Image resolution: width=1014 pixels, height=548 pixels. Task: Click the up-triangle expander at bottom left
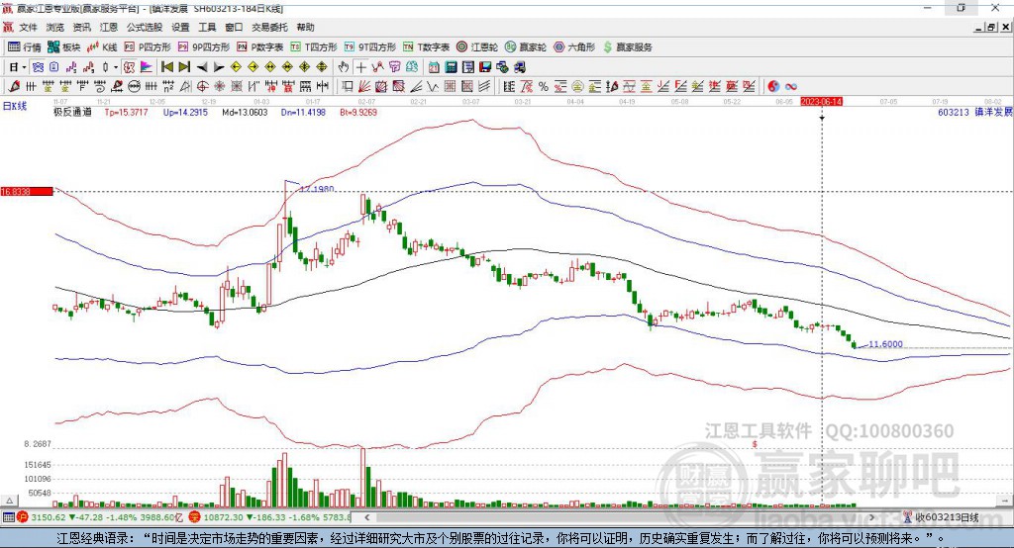click(9, 501)
